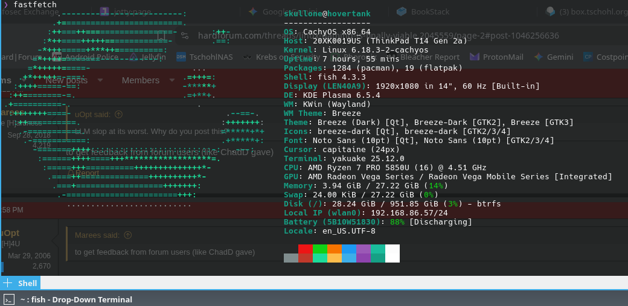
Task: Open the Krebs on Security bookmark icon in the browser
Action: tap(248, 57)
